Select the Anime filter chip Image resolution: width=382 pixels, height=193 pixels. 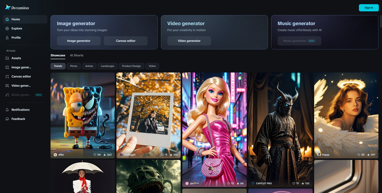point(89,66)
